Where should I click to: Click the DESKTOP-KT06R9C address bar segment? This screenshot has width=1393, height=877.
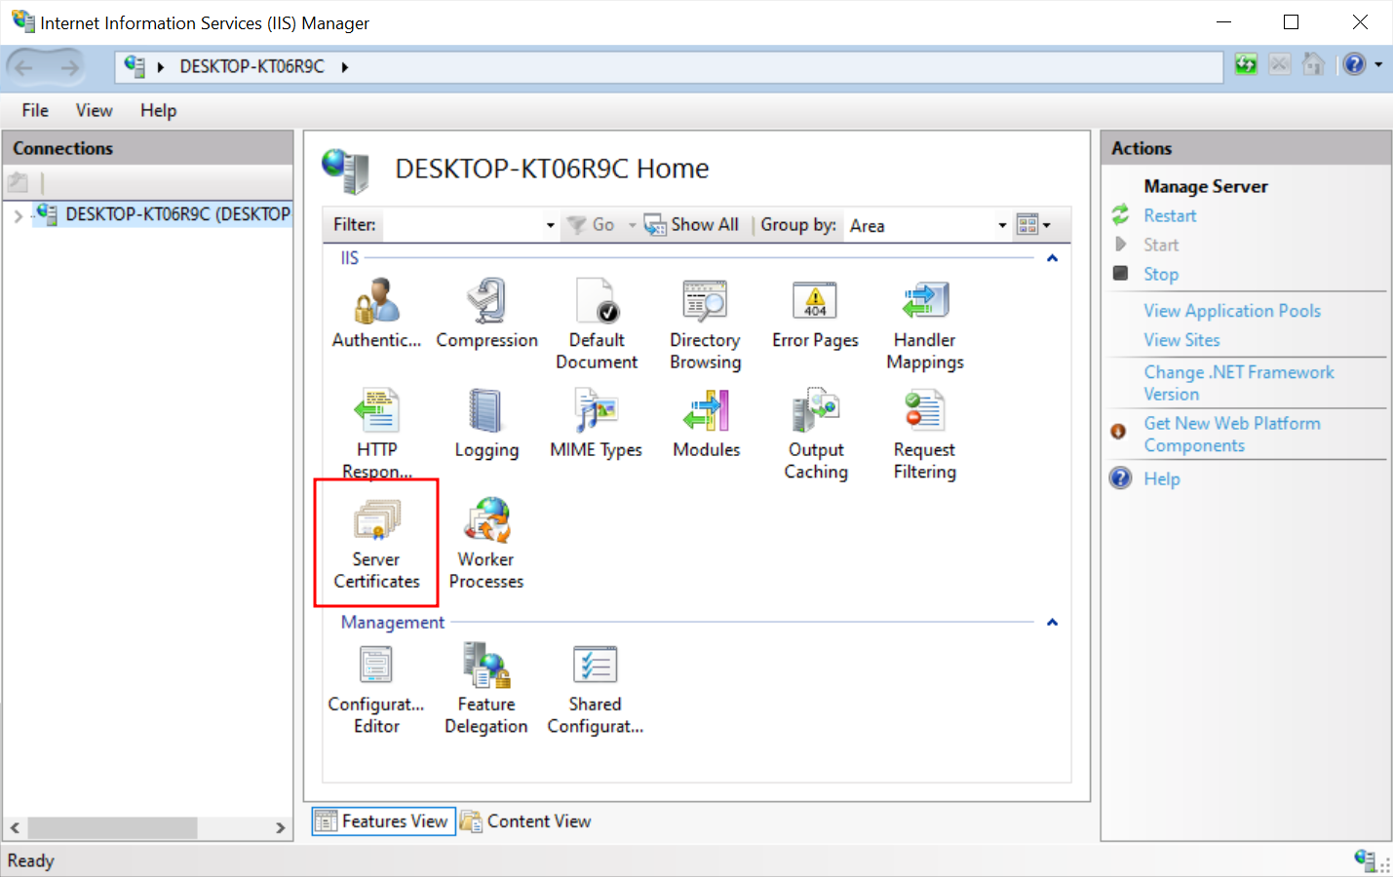point(252,67)
